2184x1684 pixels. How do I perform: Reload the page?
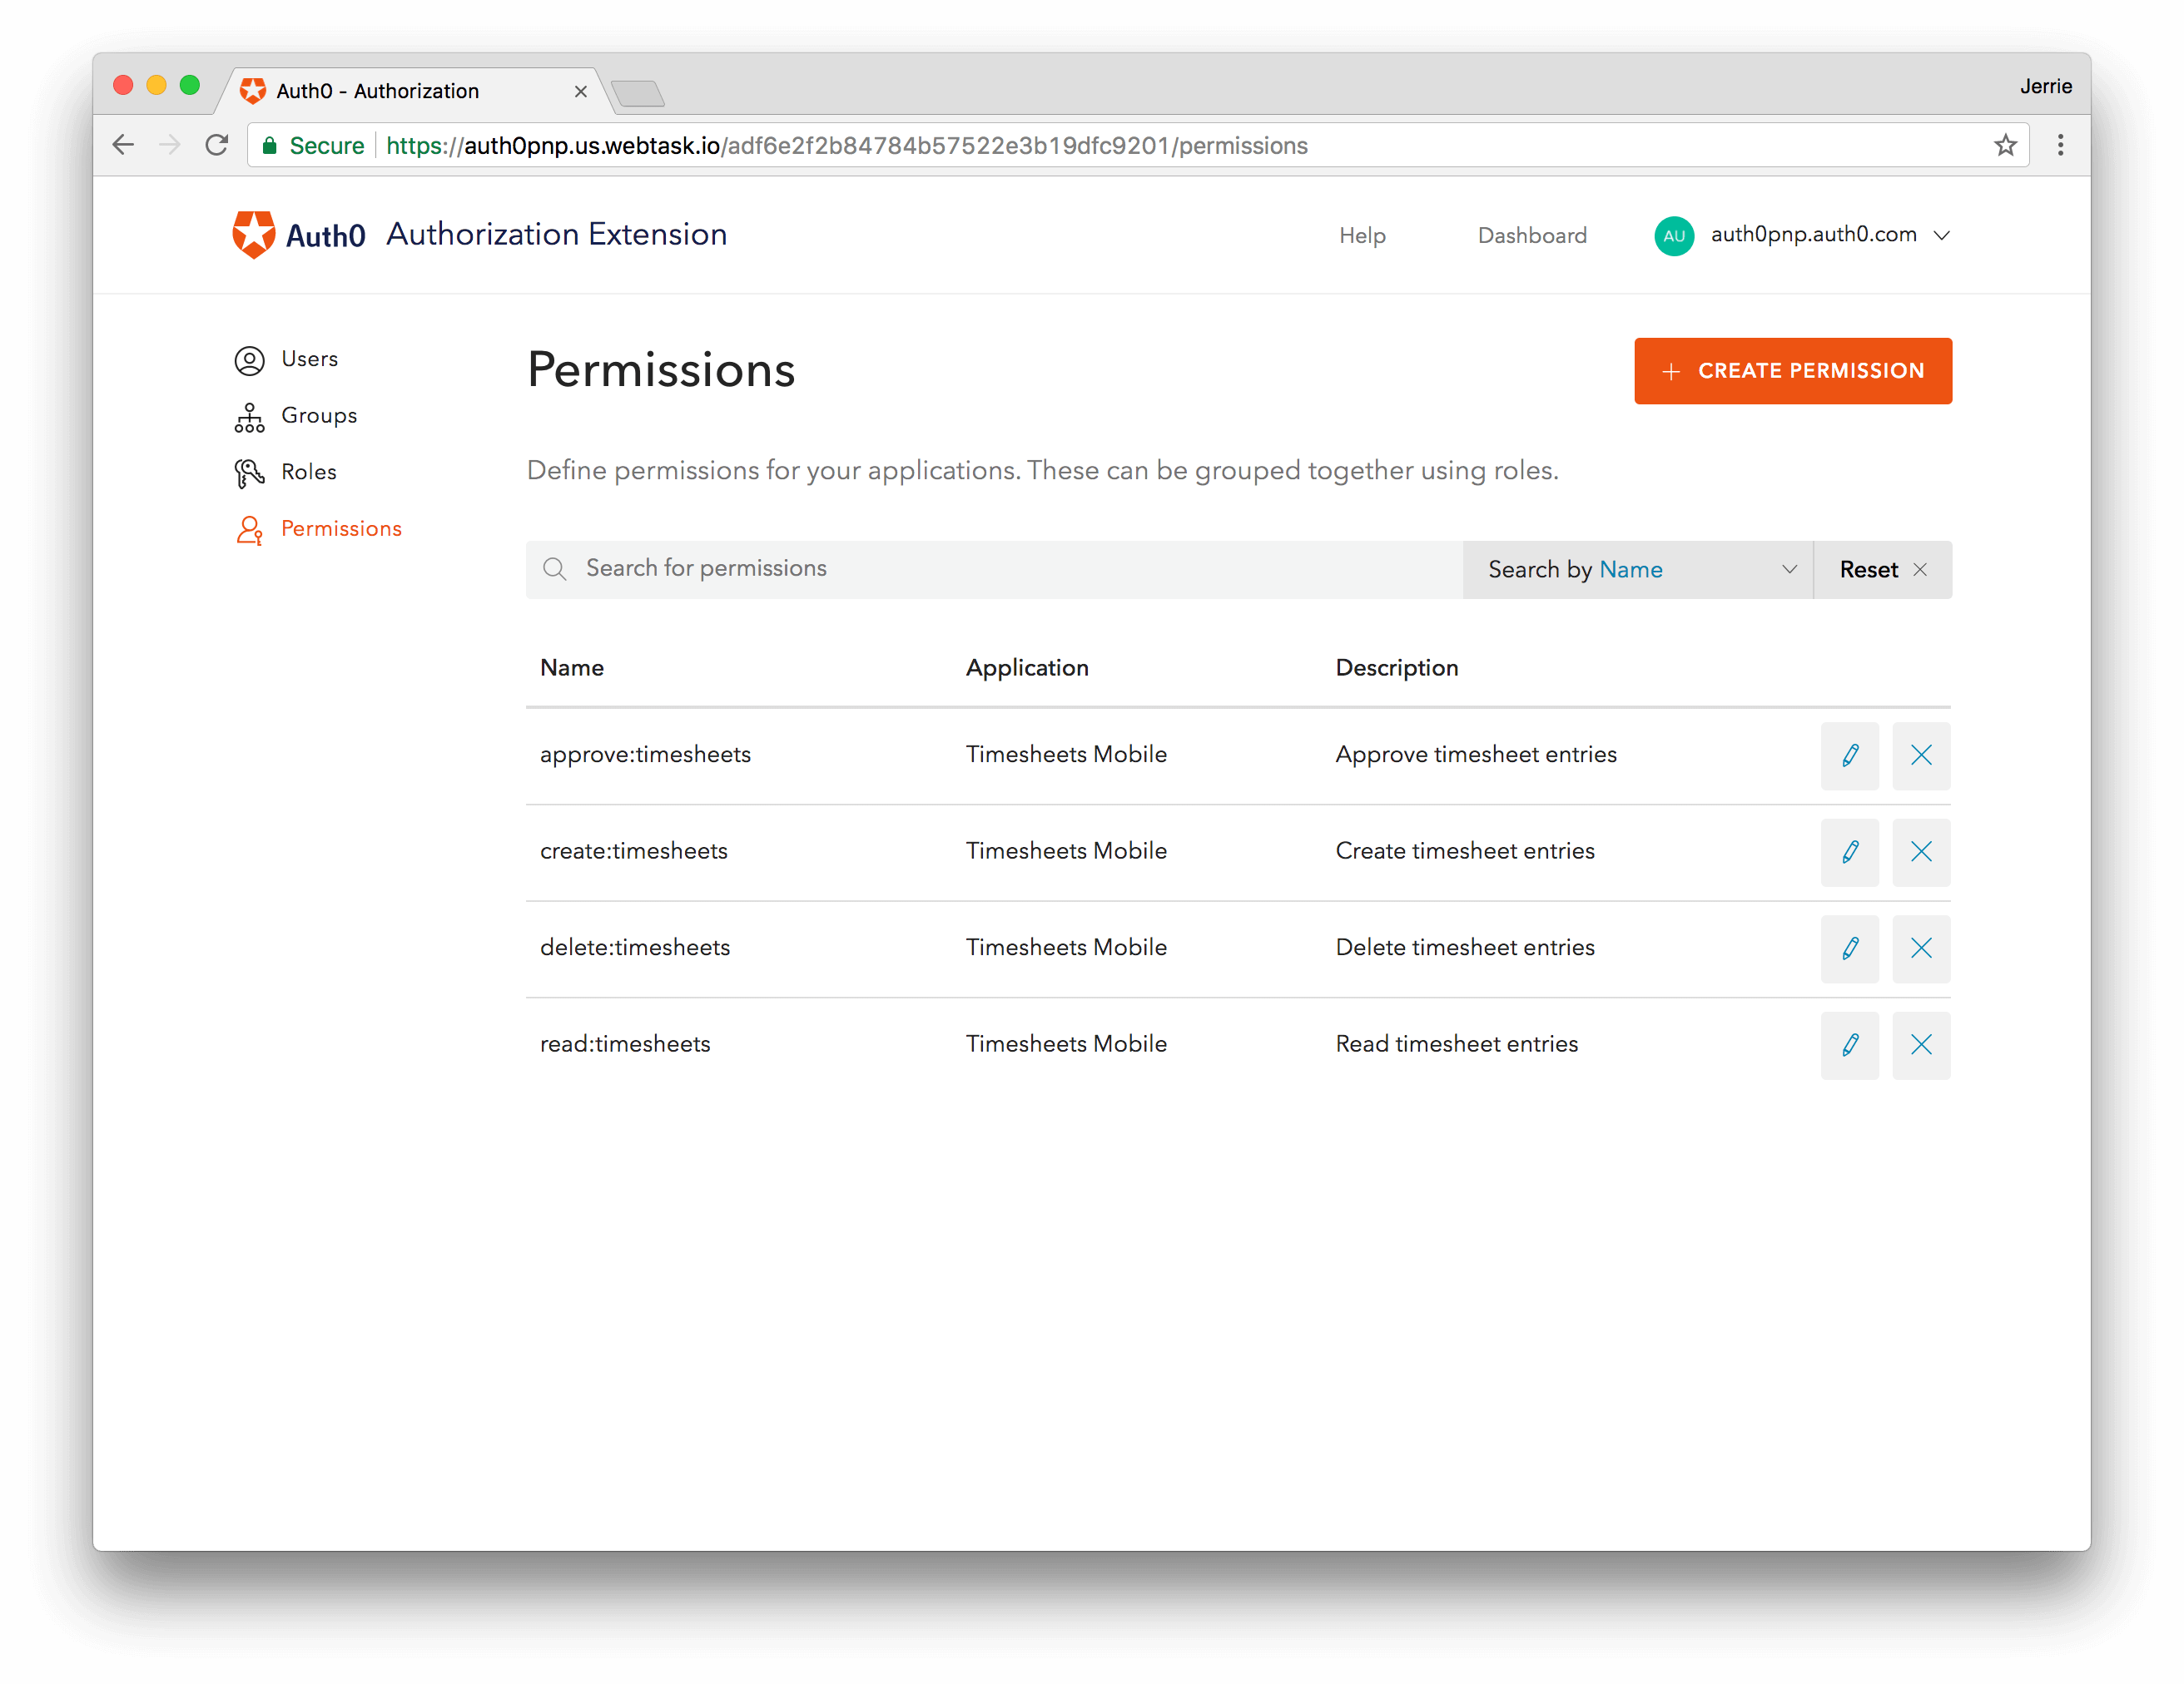[216, 146]
